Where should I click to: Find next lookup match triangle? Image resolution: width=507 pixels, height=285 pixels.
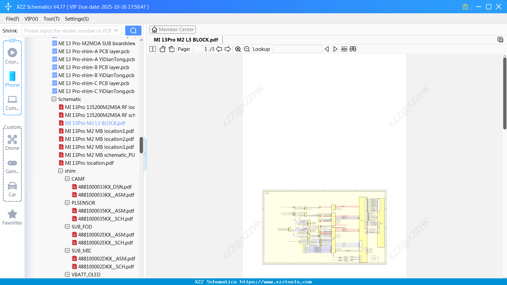click(335, 49)
